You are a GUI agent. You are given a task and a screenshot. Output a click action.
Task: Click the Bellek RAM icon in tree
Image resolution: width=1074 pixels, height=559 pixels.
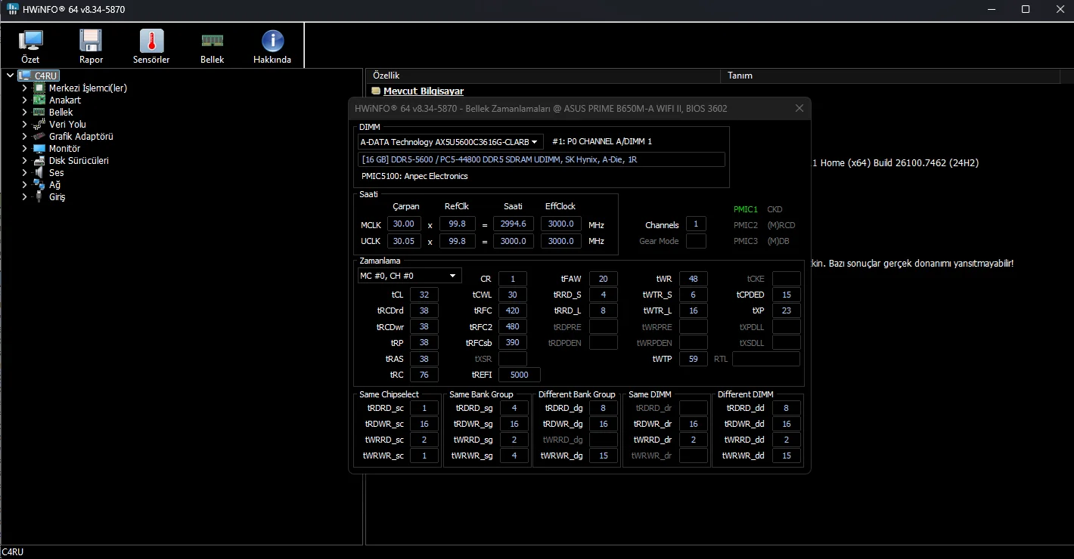tap(39, 112)
